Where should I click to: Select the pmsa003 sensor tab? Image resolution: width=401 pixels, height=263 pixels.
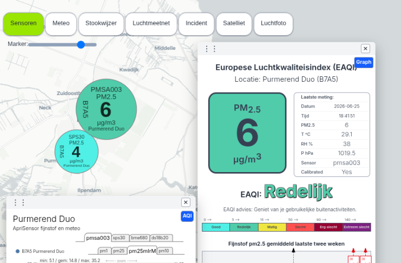pyautogui.click(x=98, y=238)
